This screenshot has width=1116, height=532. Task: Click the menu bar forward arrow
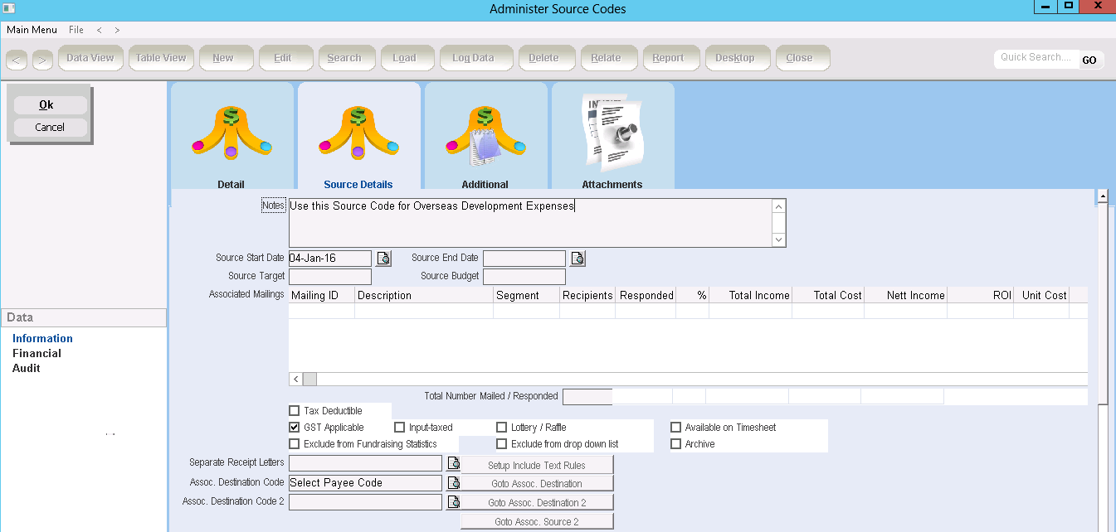117,30
